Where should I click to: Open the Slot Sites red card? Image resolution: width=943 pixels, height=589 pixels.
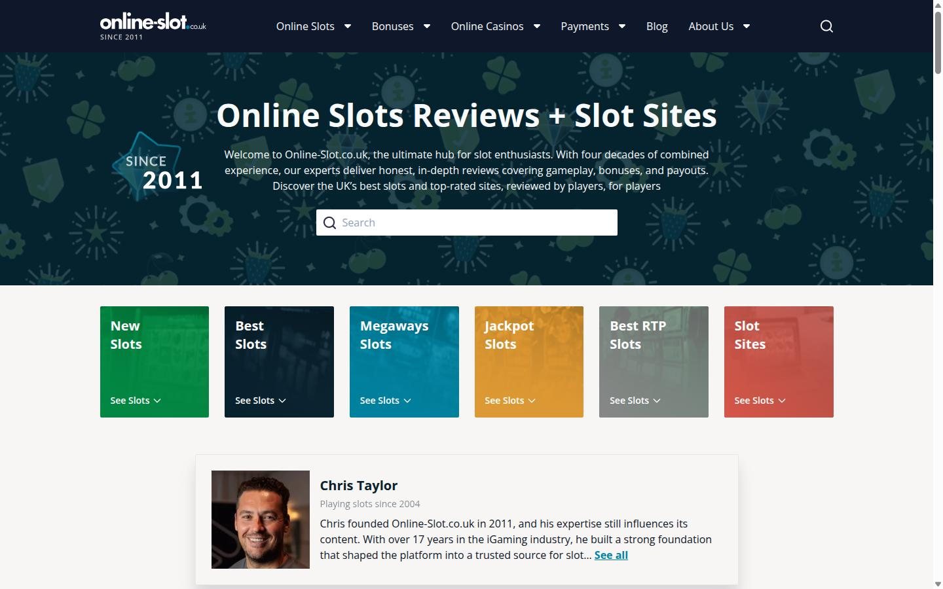(x=779, y=362)
